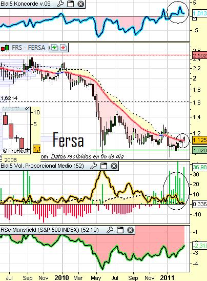Viewport: 207px width, 281px height.
Task: Open RSc Mansfield settings wrench
Action: 110,230
